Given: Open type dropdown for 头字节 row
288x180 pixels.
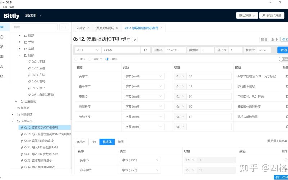Looking at the screenshot, I should 144,76.
